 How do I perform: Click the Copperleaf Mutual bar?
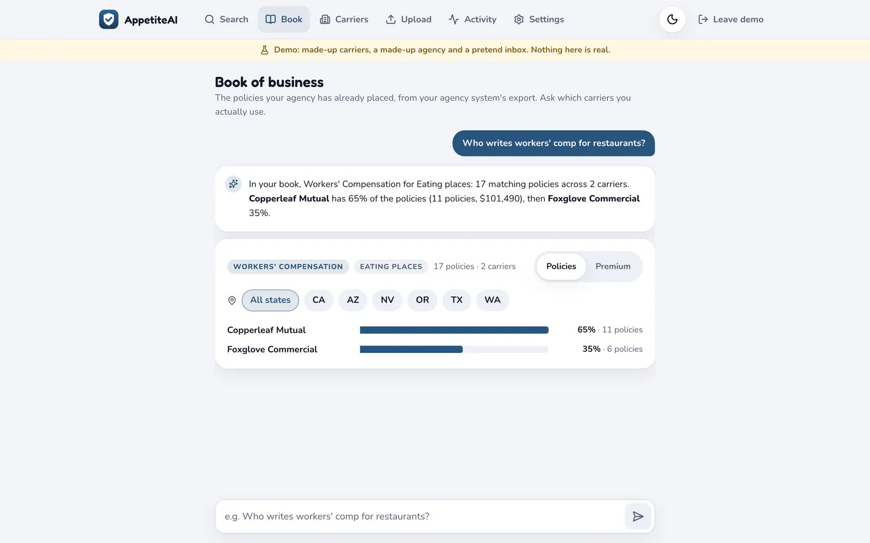click(x=454, y=330)
